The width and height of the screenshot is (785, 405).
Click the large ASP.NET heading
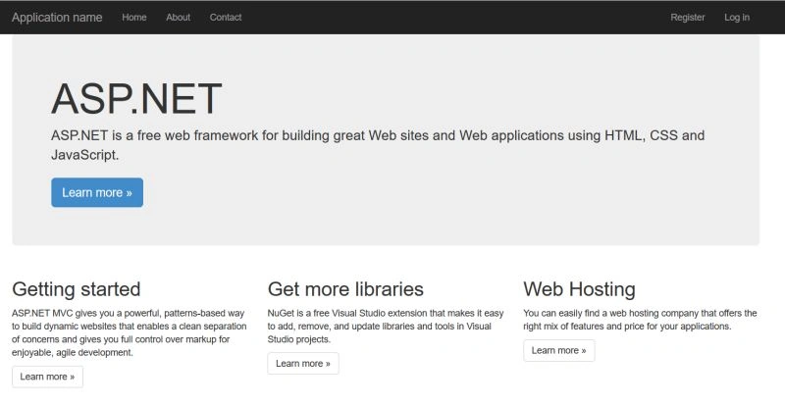click(136, 99)
